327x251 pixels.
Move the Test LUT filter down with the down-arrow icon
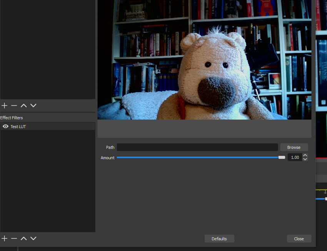[33, 238]
